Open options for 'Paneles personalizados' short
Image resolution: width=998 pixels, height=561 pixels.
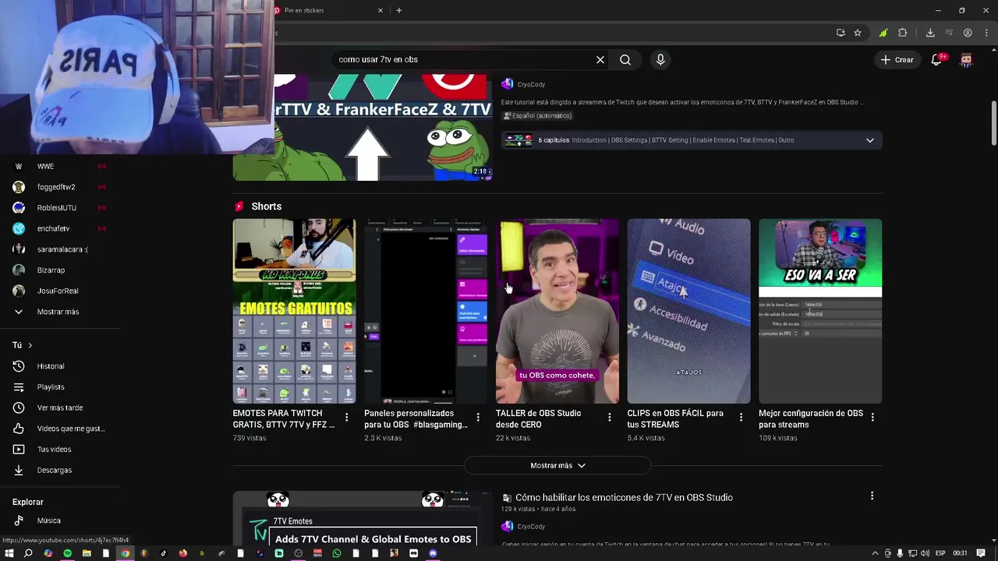coord(478,418)
